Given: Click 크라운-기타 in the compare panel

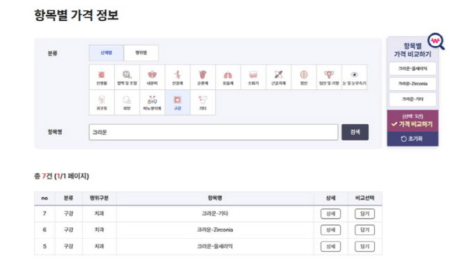Looking at the screenshot, I should [412, 99].
